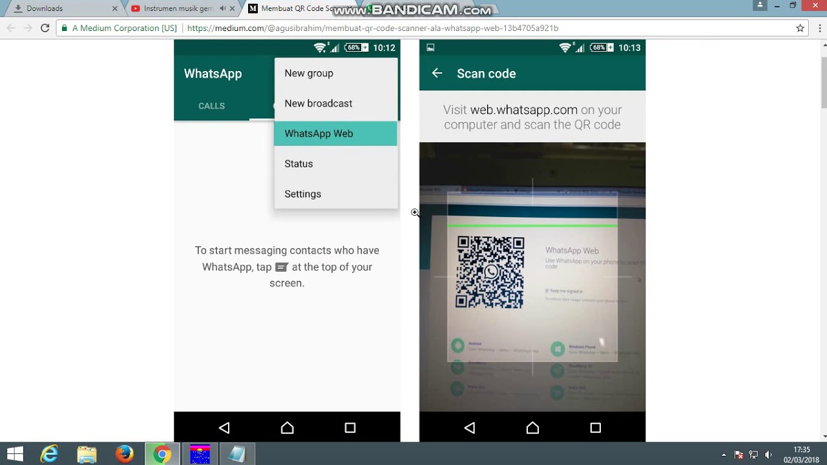Image resolution: width=827 pixels, height=465 pixels.
Task: Click the 'WhatsApp' title in left screenshot
Action: coord(213,74)
